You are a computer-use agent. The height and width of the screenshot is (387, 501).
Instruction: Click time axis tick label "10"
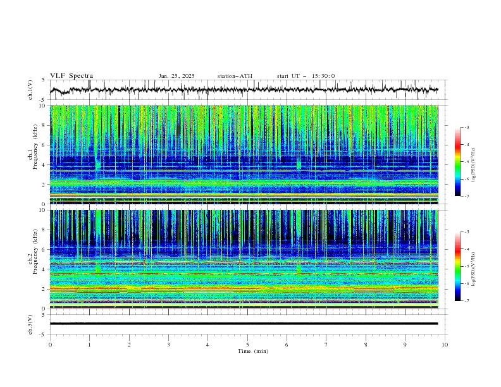[445, 345]
